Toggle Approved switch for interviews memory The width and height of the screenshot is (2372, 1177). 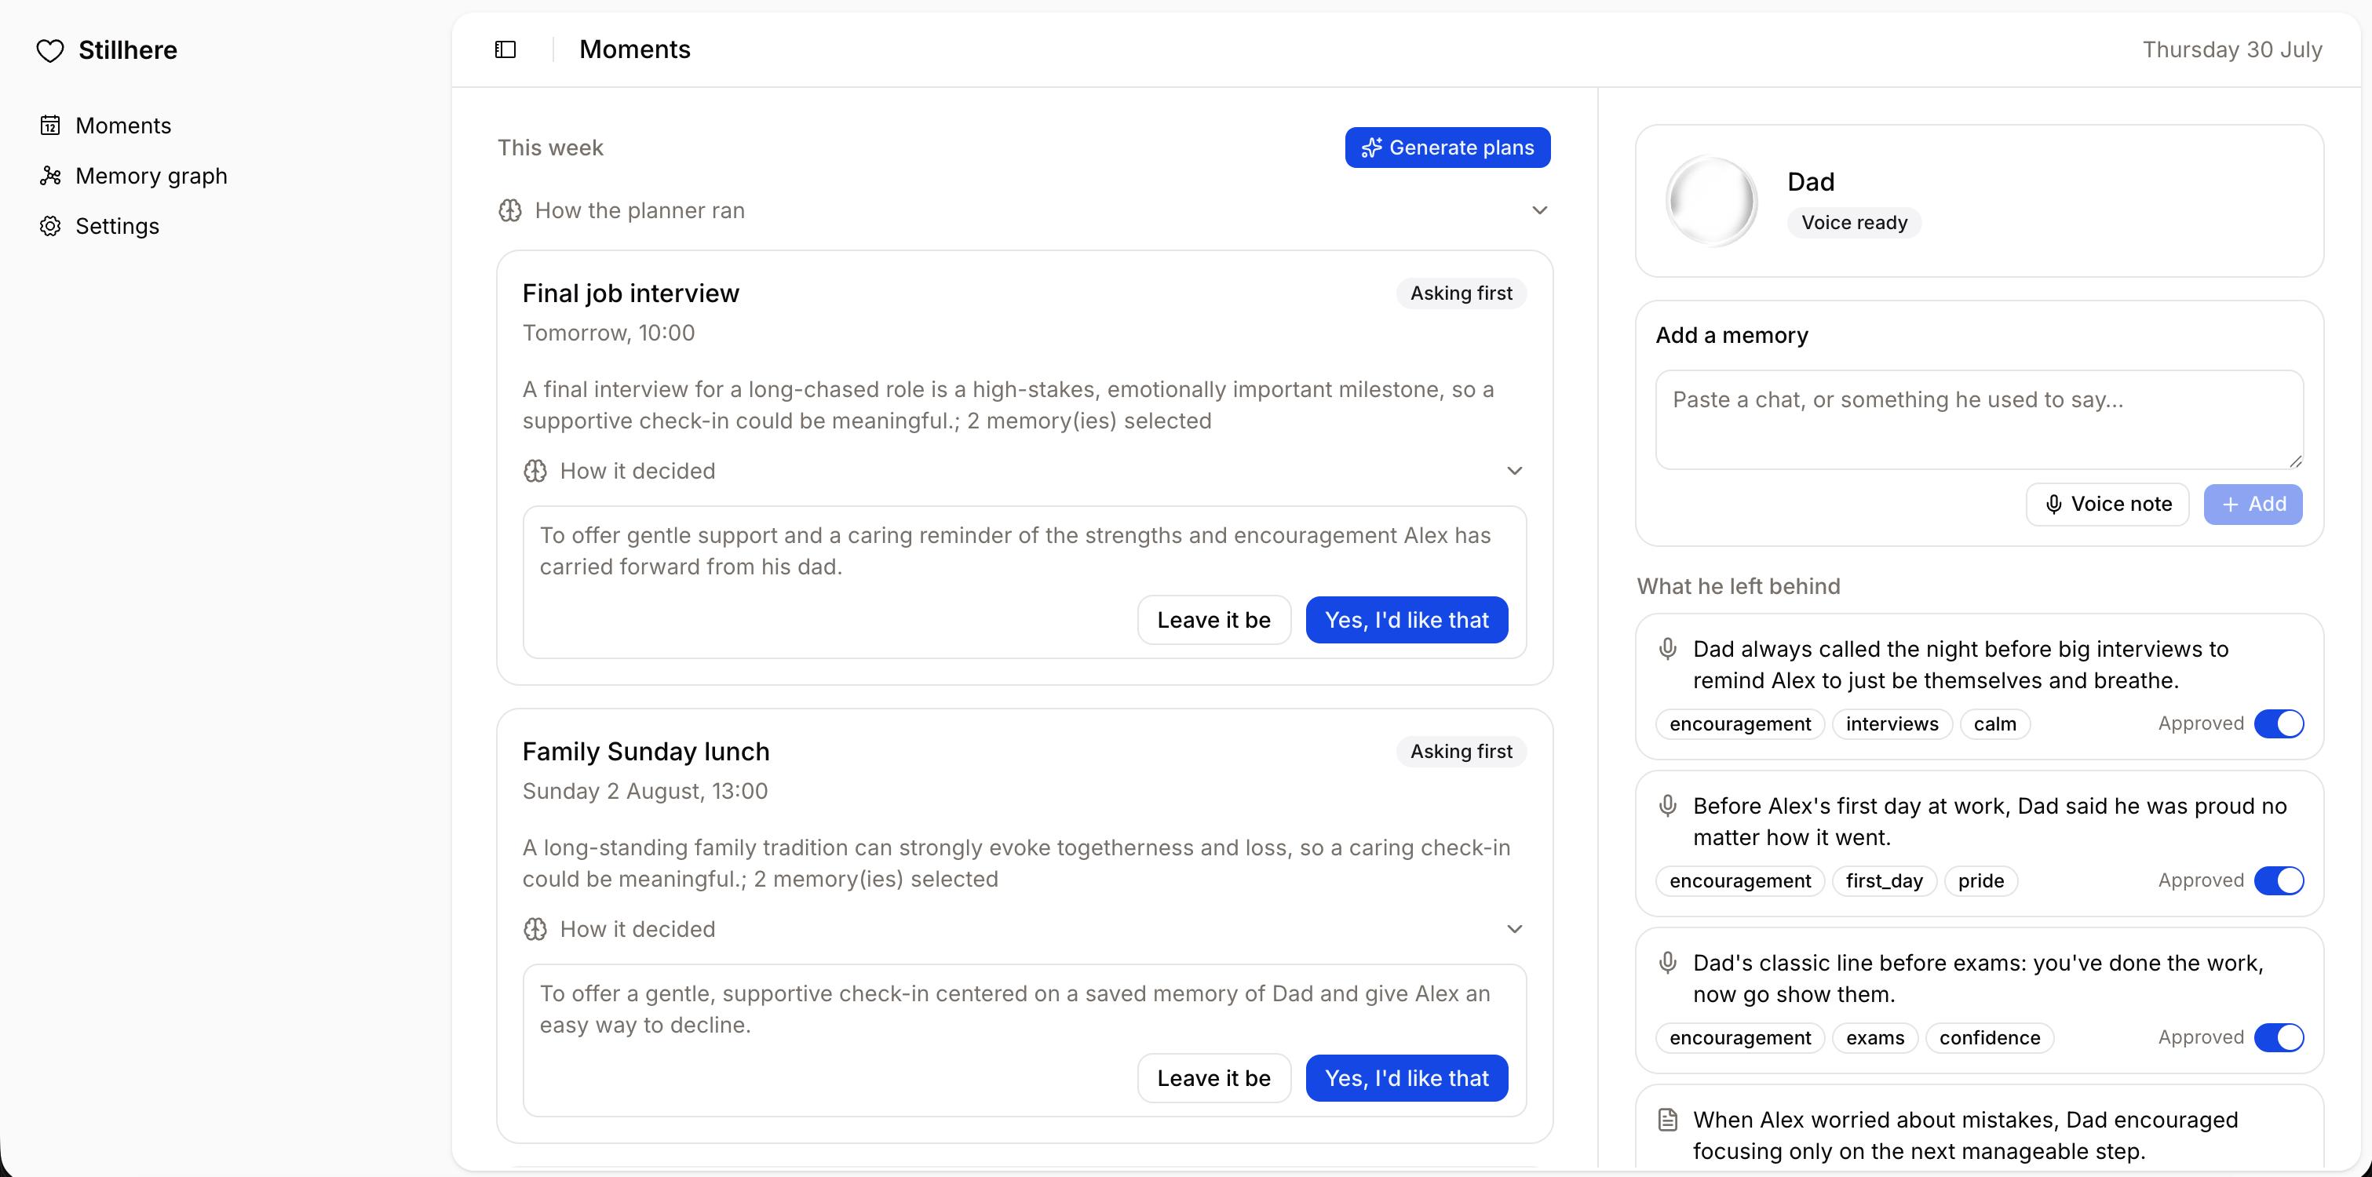click(x=2279, y=724)
